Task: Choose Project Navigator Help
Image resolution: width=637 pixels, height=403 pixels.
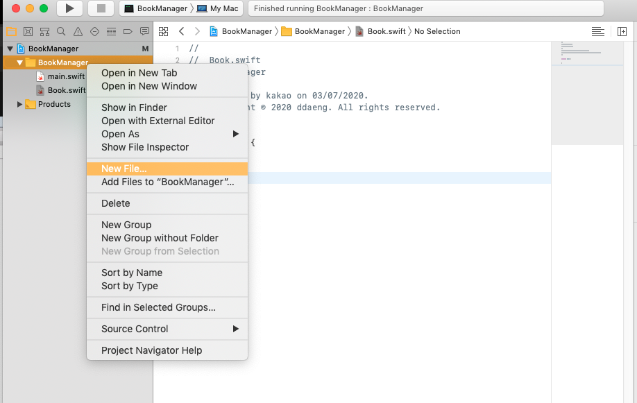Action: coord(167,350)
